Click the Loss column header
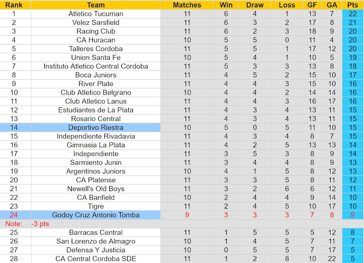Image resolution: width=364 pixels, height=263 pixels. coord(286,5)
